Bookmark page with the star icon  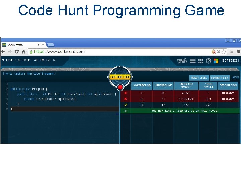click(224, 51)
